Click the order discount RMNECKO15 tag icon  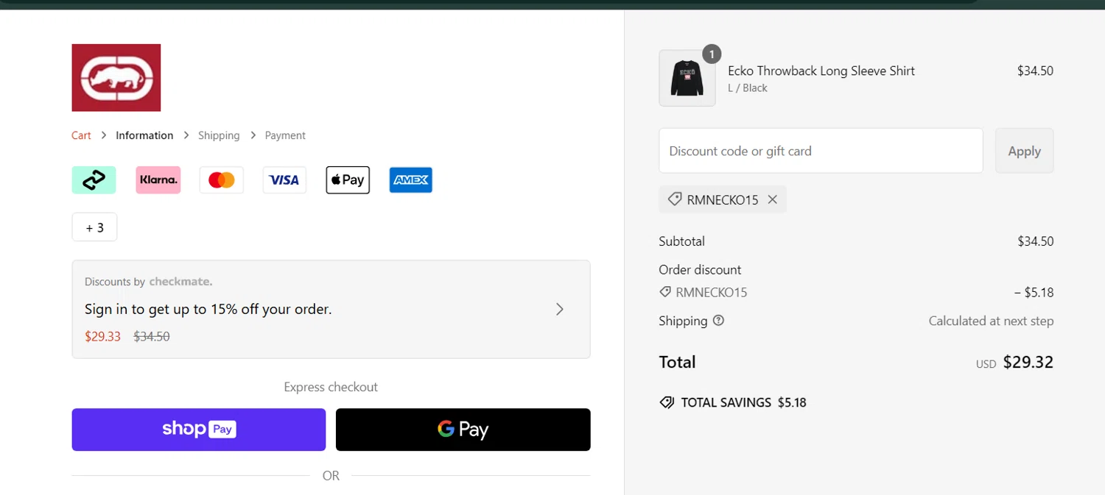[x=665, y=292]
